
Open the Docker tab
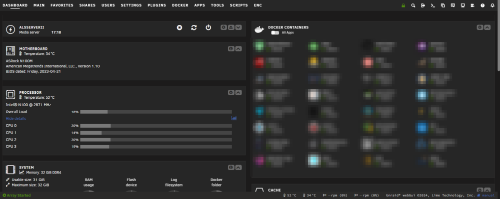(180, 5)
